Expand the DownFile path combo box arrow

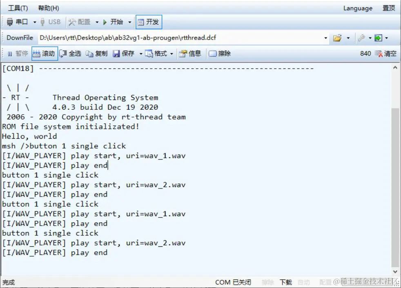point(325,38)
